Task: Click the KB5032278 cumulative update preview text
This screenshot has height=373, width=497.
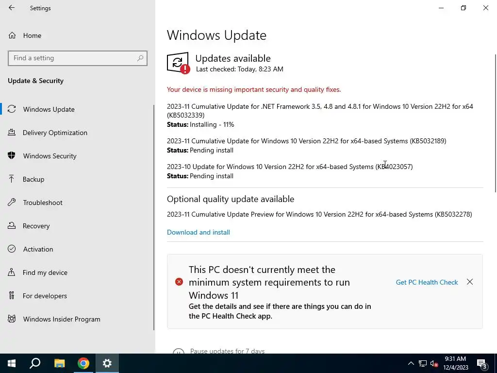Action: 319,214
